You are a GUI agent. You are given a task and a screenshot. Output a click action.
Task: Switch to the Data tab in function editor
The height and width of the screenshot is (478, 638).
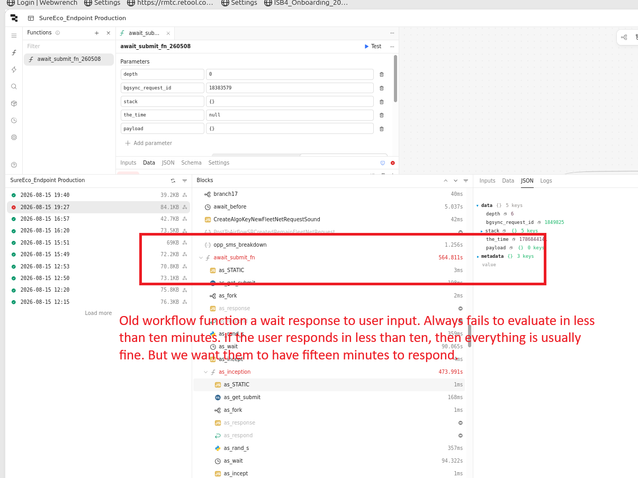pyautogui.click(x=149, y=163)
